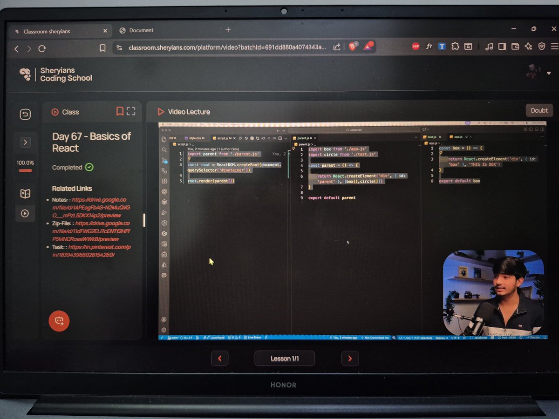The width and height of the screenshot is (559, 419).
Task: Select style.css tab in the video's editor
Action: [x=194, y=138]
